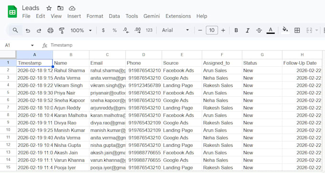Activate the paint format tool
Image resolution: width=325 pixels, height=173 pixels.
62,31
